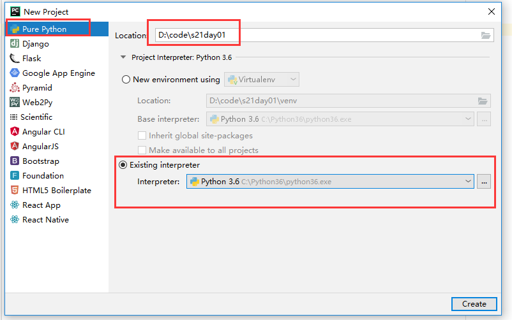Click the Flask horn icon

pos(15,59)
